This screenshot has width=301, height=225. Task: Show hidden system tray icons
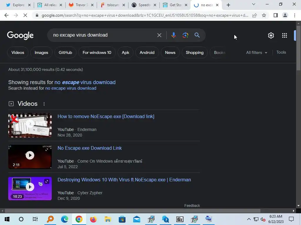coord(249,219)
